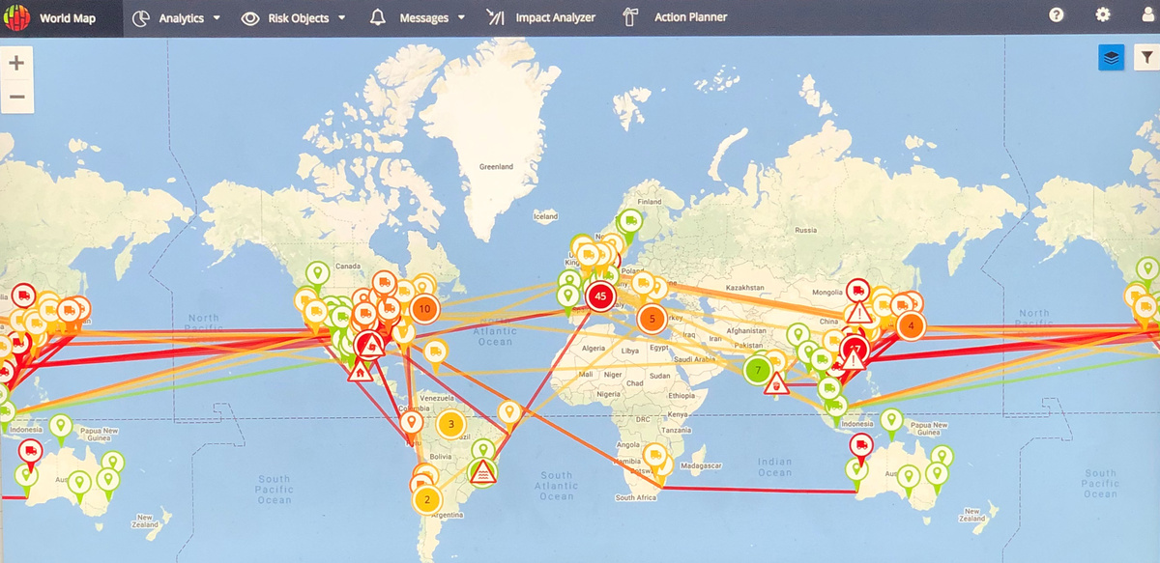Zoom out with the minus button
Viewport: 1160px width, 563px height.
[16, 97]
